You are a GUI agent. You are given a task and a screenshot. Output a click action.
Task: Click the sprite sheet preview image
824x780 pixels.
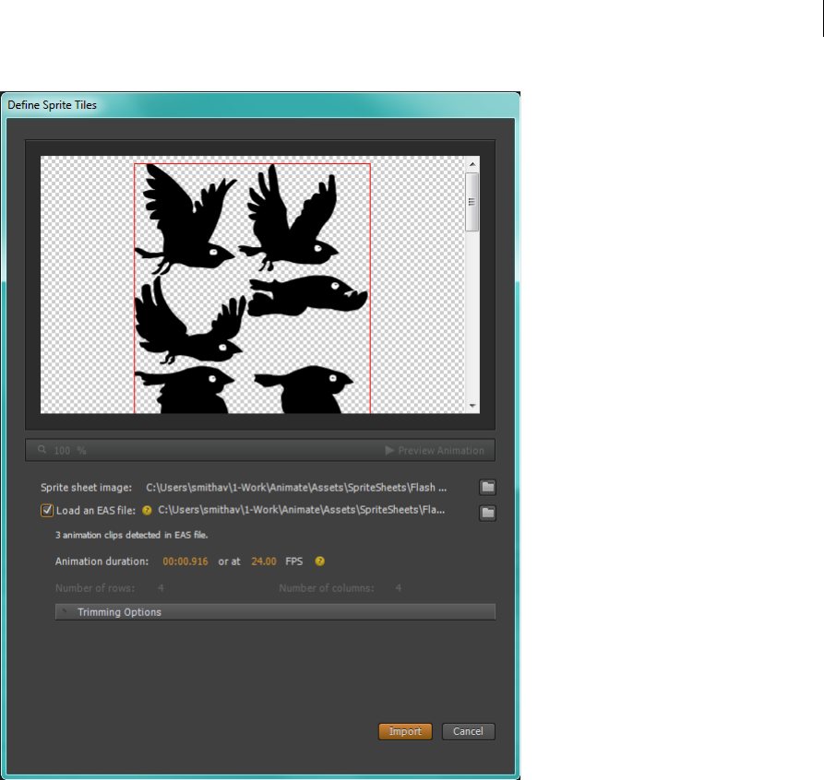click(252, 285)
